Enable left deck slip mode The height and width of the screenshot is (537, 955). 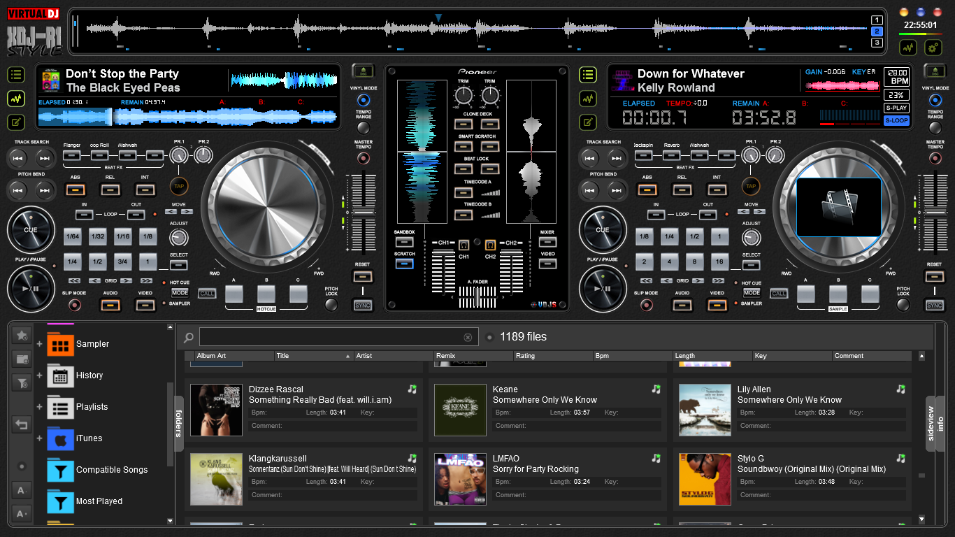pos(73,305)
